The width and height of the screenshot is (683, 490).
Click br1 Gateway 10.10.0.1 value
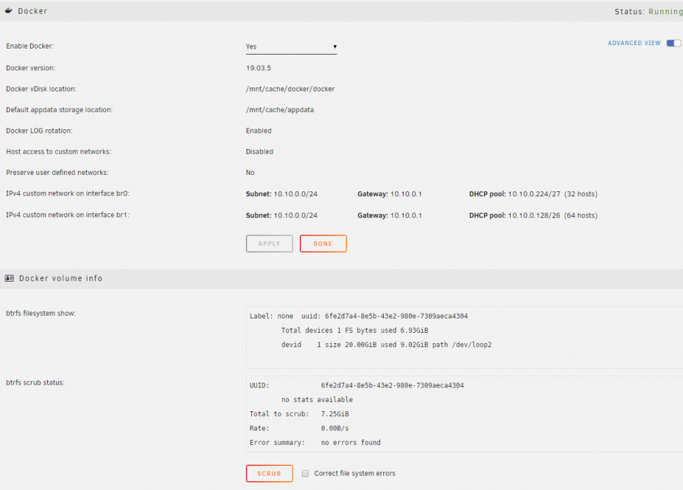[x=406, y=215]
